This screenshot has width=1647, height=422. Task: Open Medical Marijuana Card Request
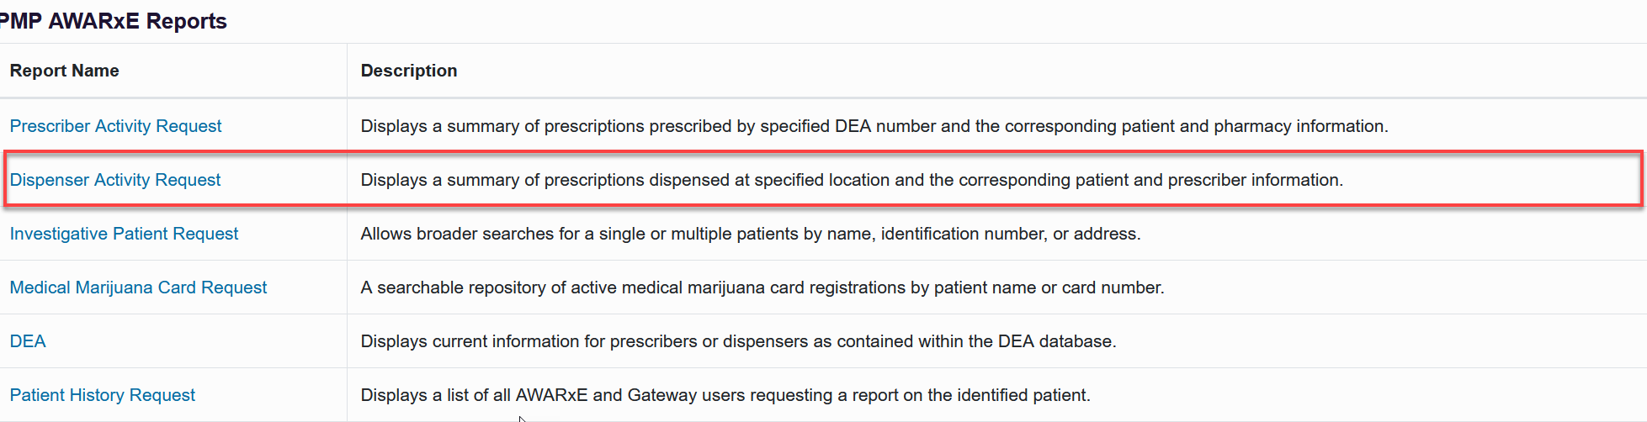coord(138,287)
